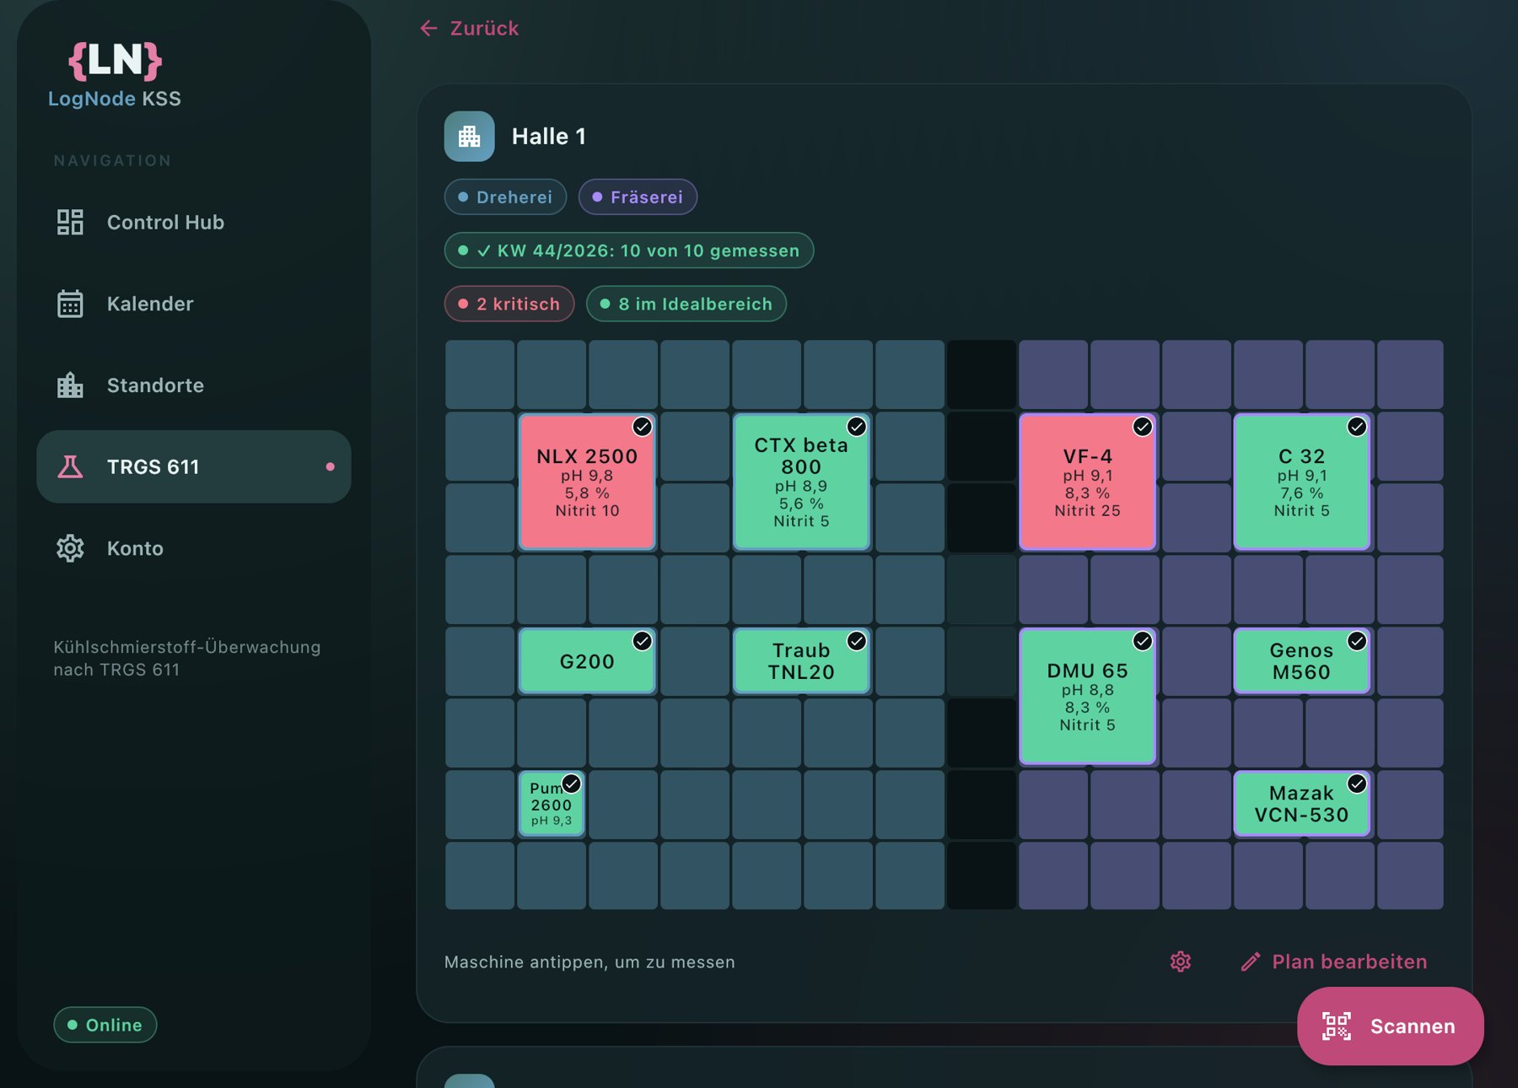Click the Standorte building icon
This screenshot has width=1518, height=1088.
coord(70,385)
